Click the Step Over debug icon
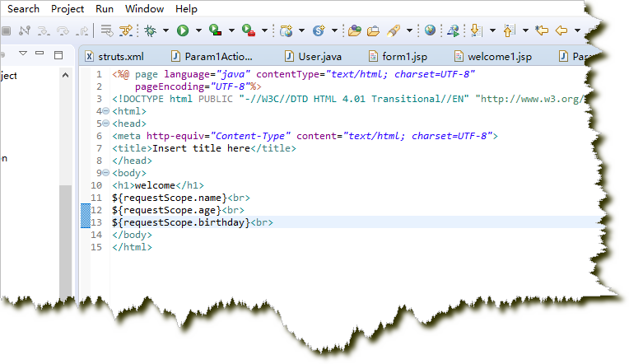 tap(63, 30)
